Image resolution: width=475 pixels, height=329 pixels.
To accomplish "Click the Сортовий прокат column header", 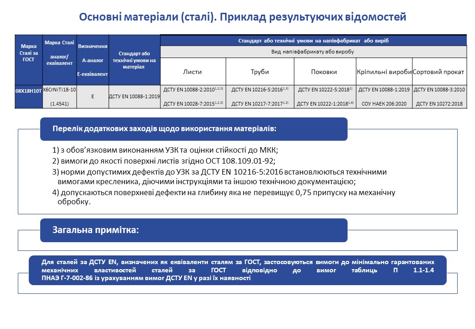I will (x=439, y=72).
